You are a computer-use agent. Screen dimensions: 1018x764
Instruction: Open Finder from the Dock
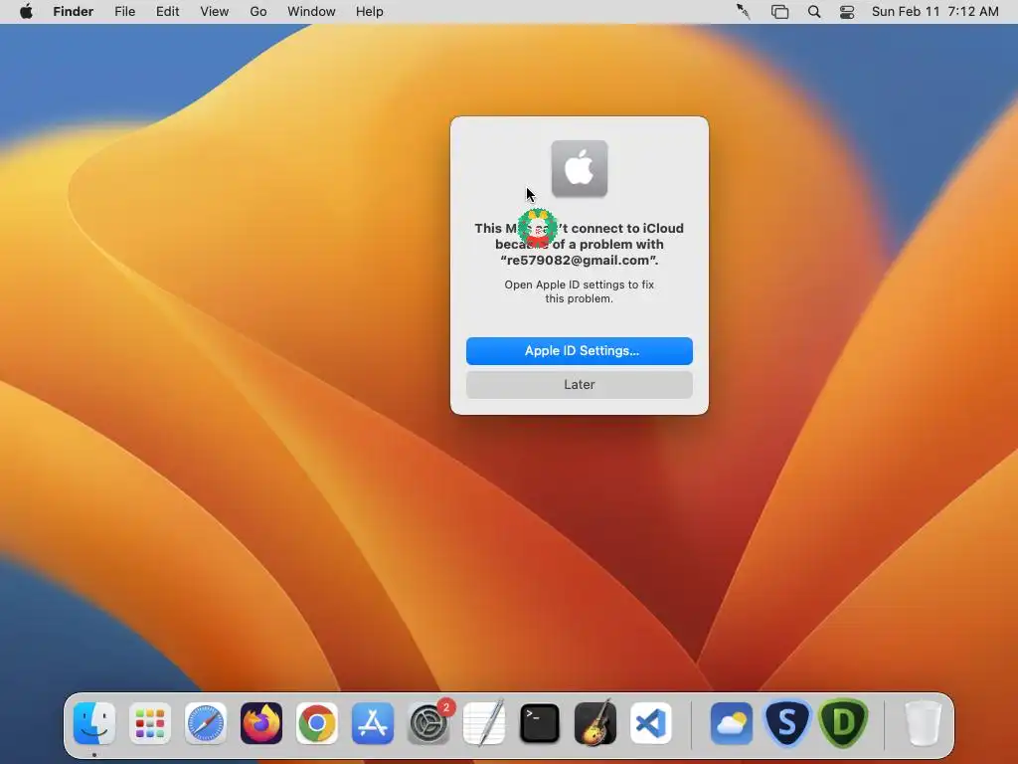click(94, 723)
